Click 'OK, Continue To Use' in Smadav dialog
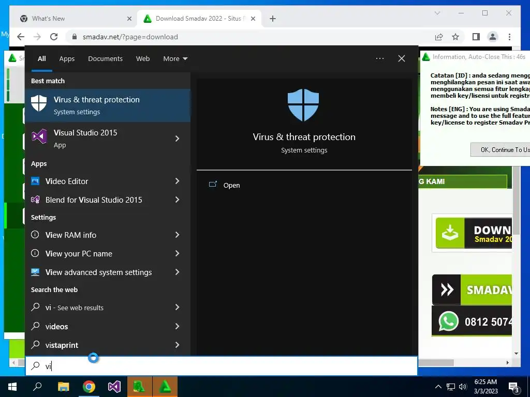This screenshot has height=397, width=530. coord(500,149)
